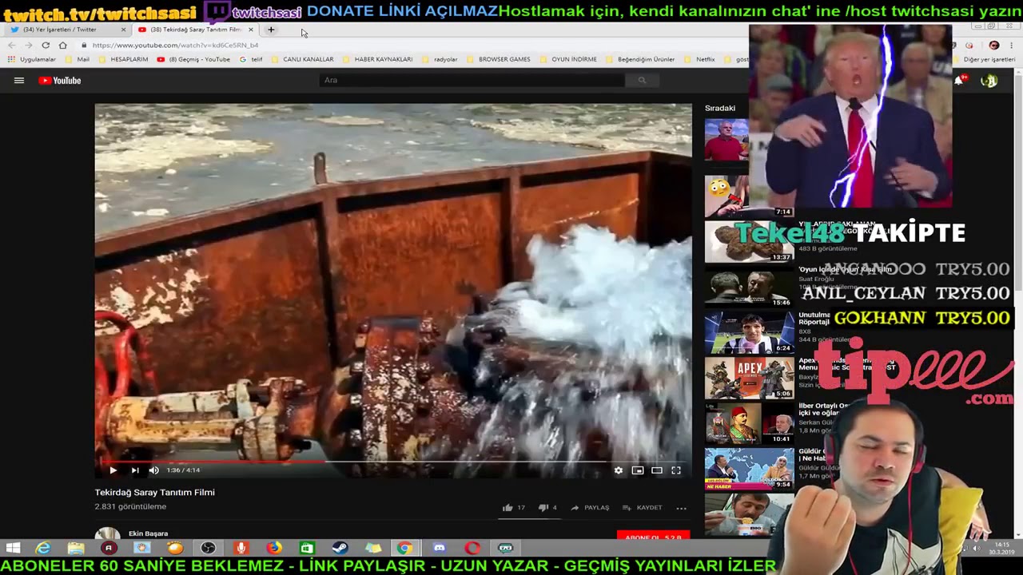Skip to the next video
This screenshot has height=575, width=1023.
coord(134,470)
